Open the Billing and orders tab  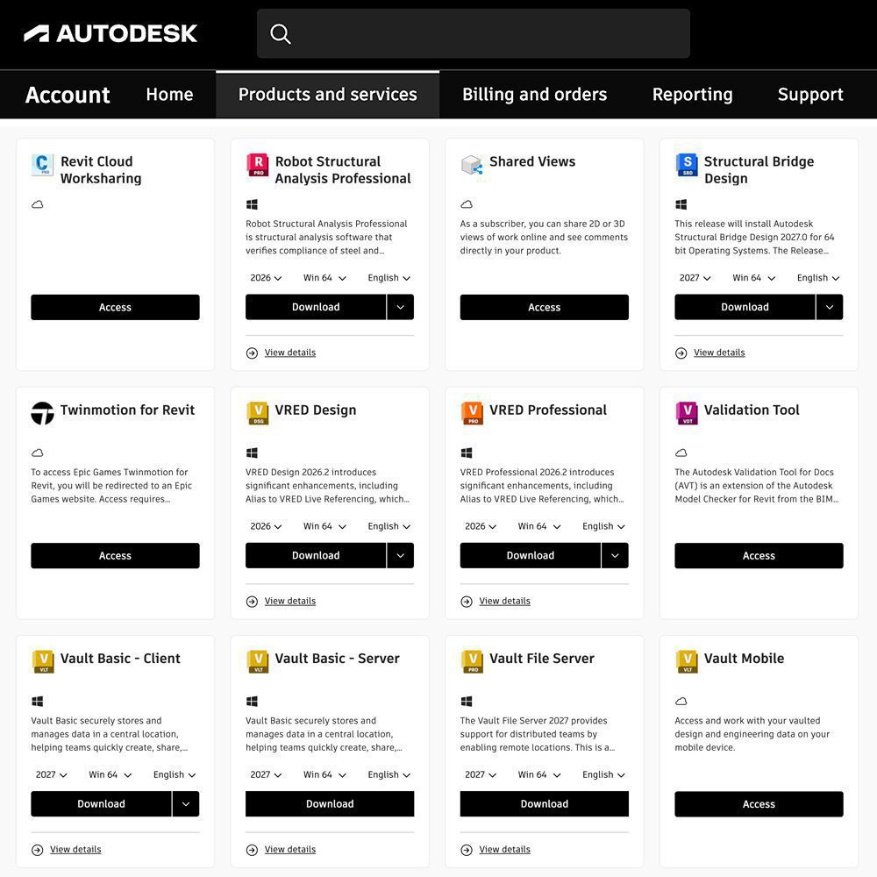[x=535, y=95]
